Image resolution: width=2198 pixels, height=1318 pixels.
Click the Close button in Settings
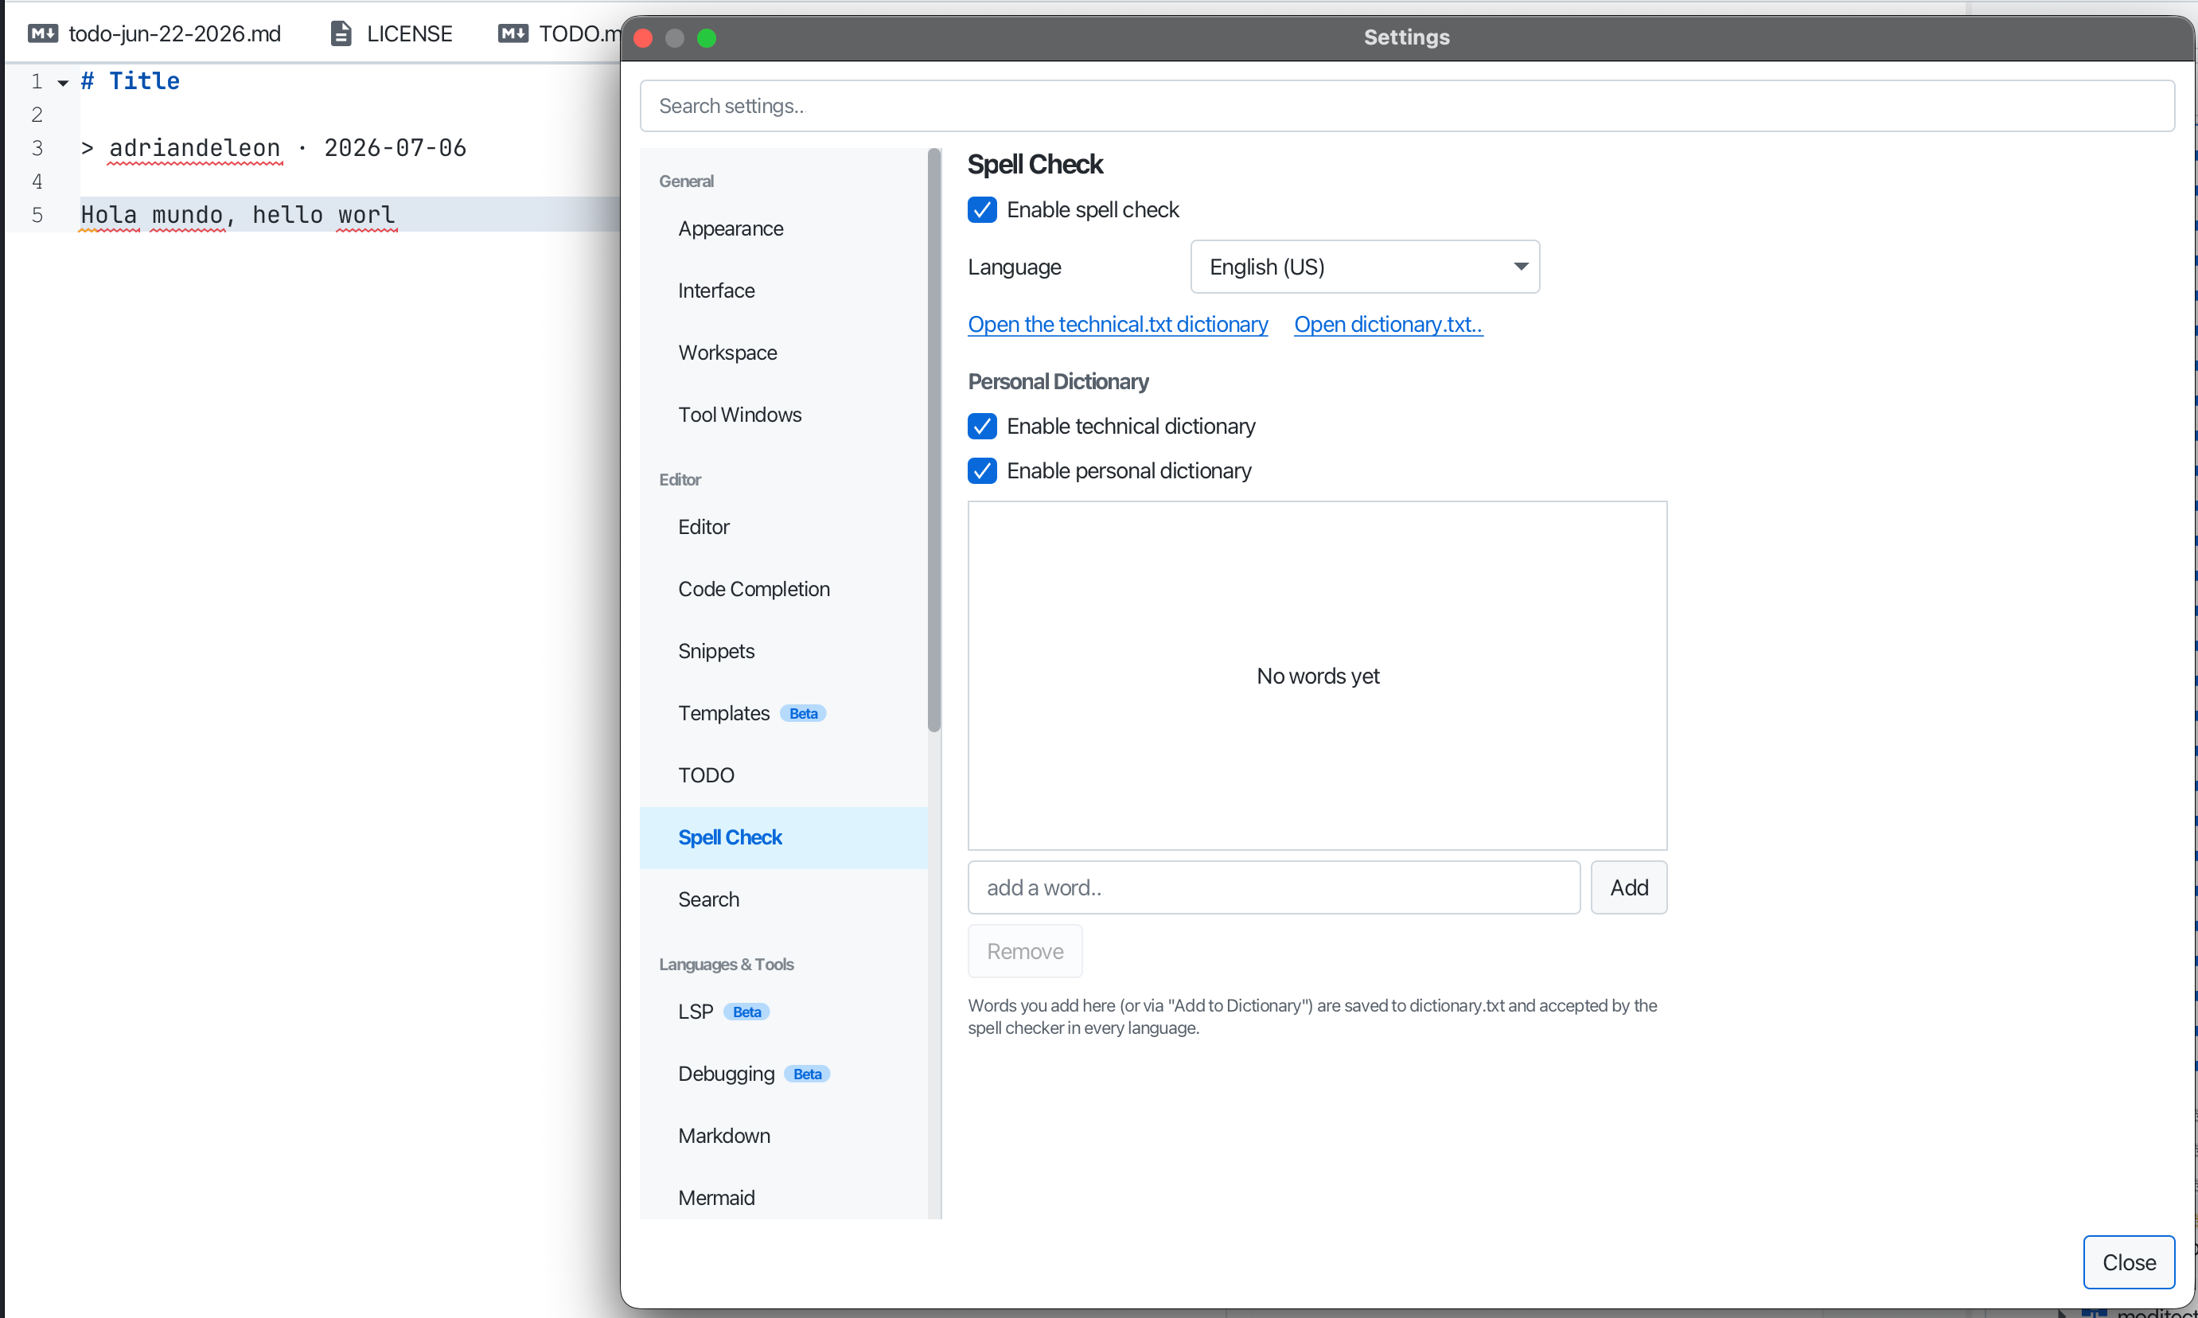tap(2129, 1262)
